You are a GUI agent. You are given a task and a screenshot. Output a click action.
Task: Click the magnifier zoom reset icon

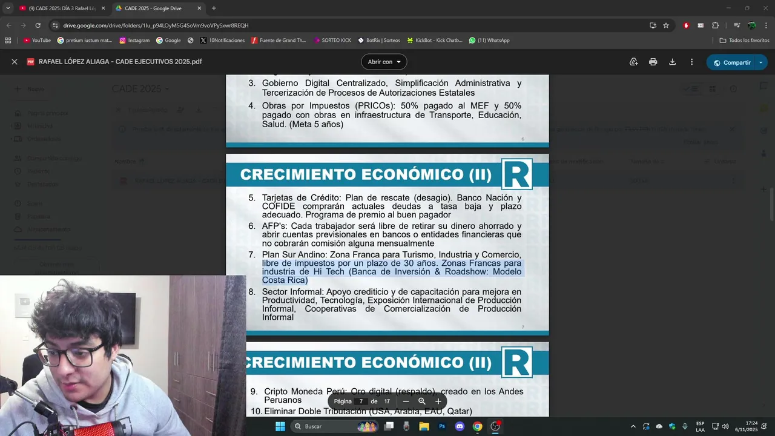422,401
